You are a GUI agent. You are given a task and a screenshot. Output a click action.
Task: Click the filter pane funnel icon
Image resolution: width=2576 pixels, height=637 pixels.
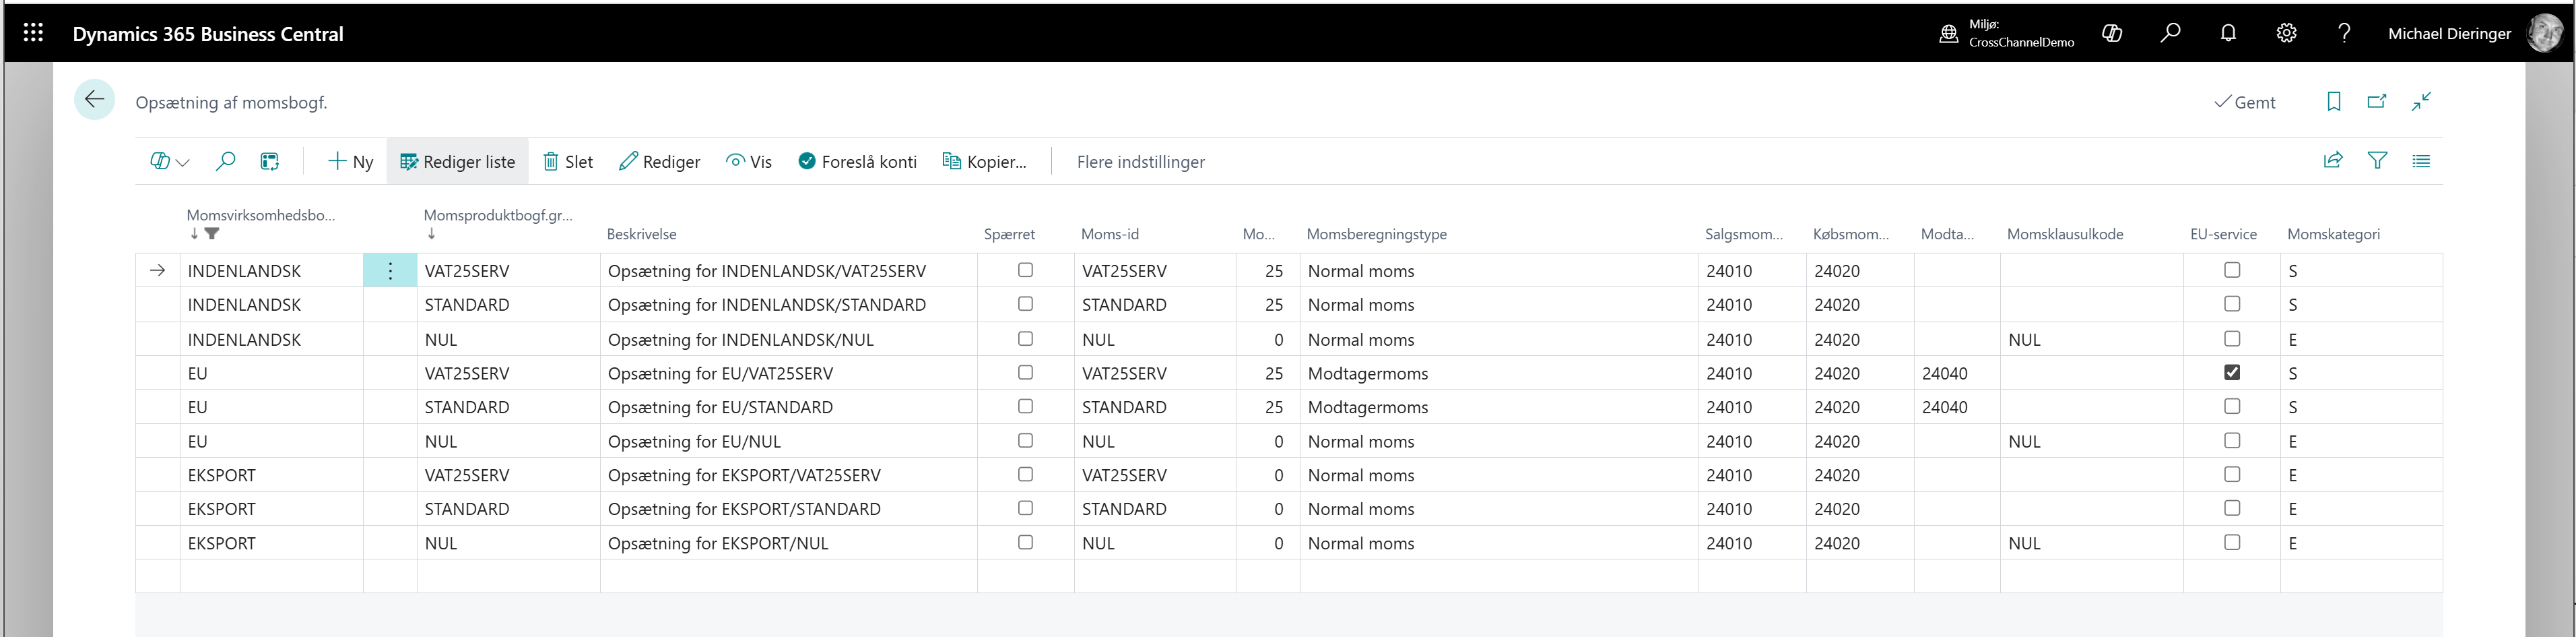(2377, 160)
